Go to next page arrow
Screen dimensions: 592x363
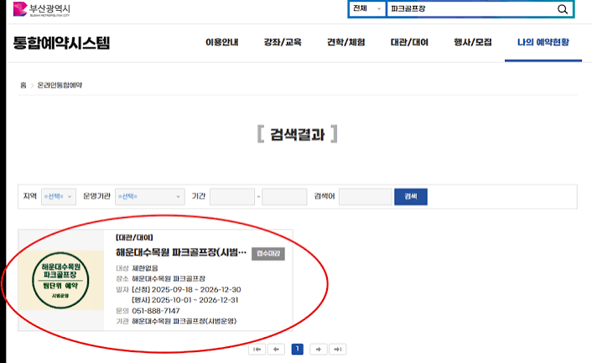[319, 350]
